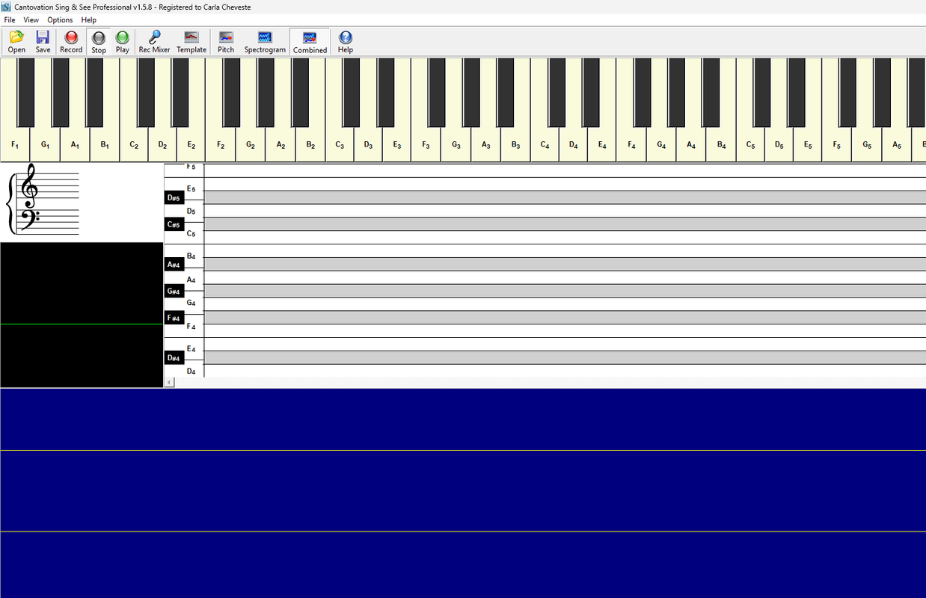Click the A4 key on piano keyboard
This screenshot has width=926, height=598.
point(691,144)
